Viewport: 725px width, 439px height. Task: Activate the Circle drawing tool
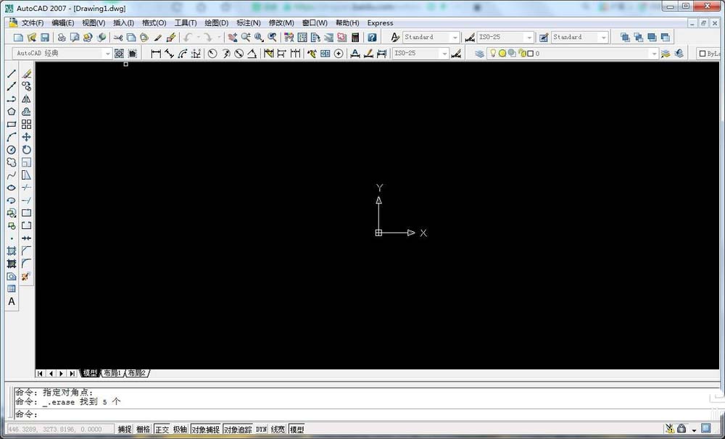click(11, 149)
